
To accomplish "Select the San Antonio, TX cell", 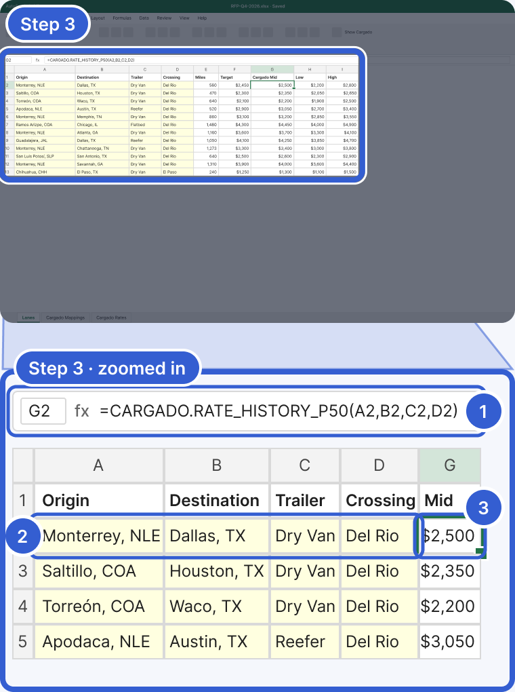I will (x=102, y=156).
